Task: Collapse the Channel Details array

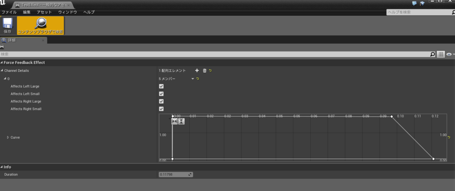Action: [2, 70]
